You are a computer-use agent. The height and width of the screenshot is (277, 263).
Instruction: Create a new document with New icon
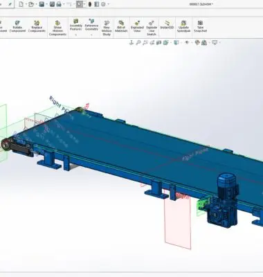(21, 4)
